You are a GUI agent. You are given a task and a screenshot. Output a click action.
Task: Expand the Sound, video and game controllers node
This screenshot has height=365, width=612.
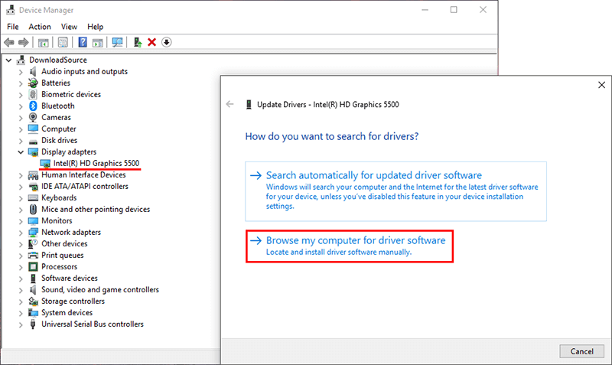pos(21,290)
